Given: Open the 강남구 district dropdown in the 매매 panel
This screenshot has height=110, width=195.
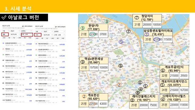Looking at the screenshot, I should pyautogui.click(x=15, y=31).
